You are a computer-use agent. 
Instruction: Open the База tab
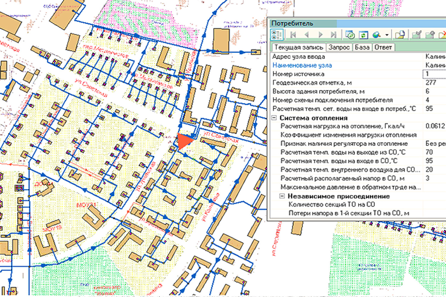coord(362,47)
